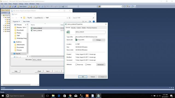
Task: Click the microphone icon in taskbar search
Action: click(x=42, y=96)
